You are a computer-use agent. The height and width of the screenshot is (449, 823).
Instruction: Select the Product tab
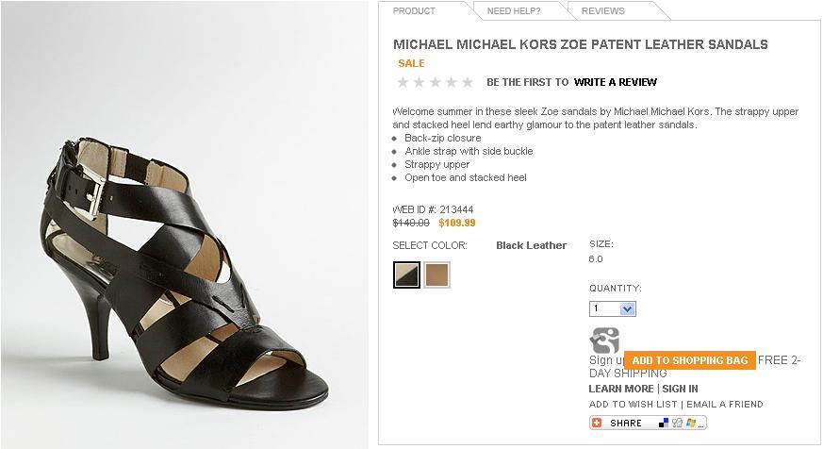tap(414, 11)
